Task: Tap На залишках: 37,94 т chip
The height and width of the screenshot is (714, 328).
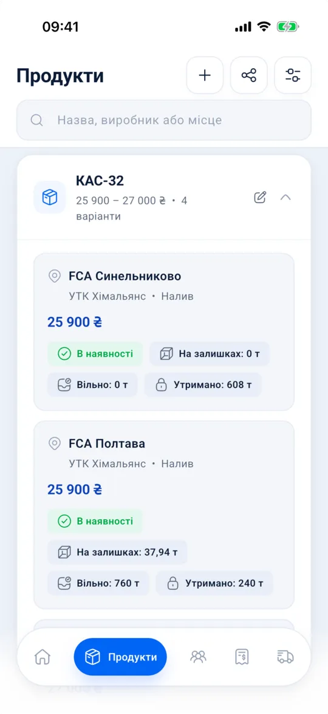Action: pyautogui.click(x=117, y=552)
